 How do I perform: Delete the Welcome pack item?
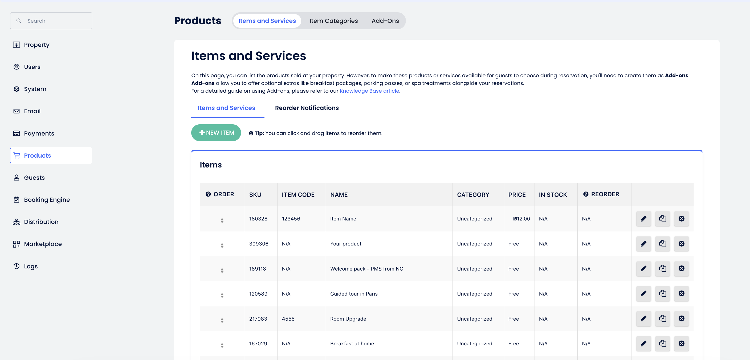tap(681, 268)
